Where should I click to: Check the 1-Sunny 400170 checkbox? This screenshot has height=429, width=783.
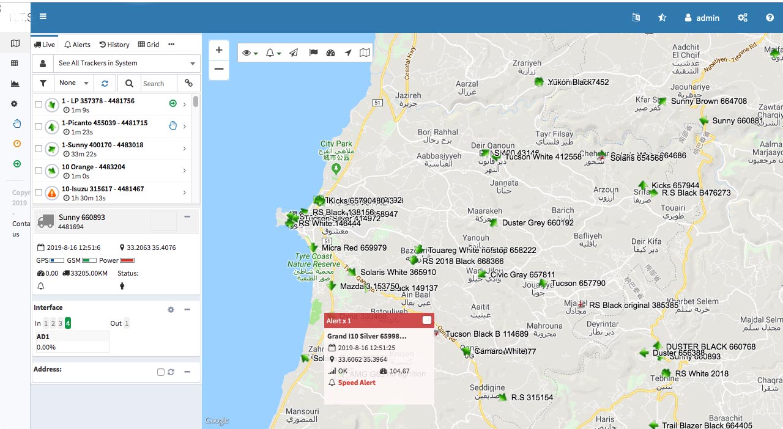39,148
